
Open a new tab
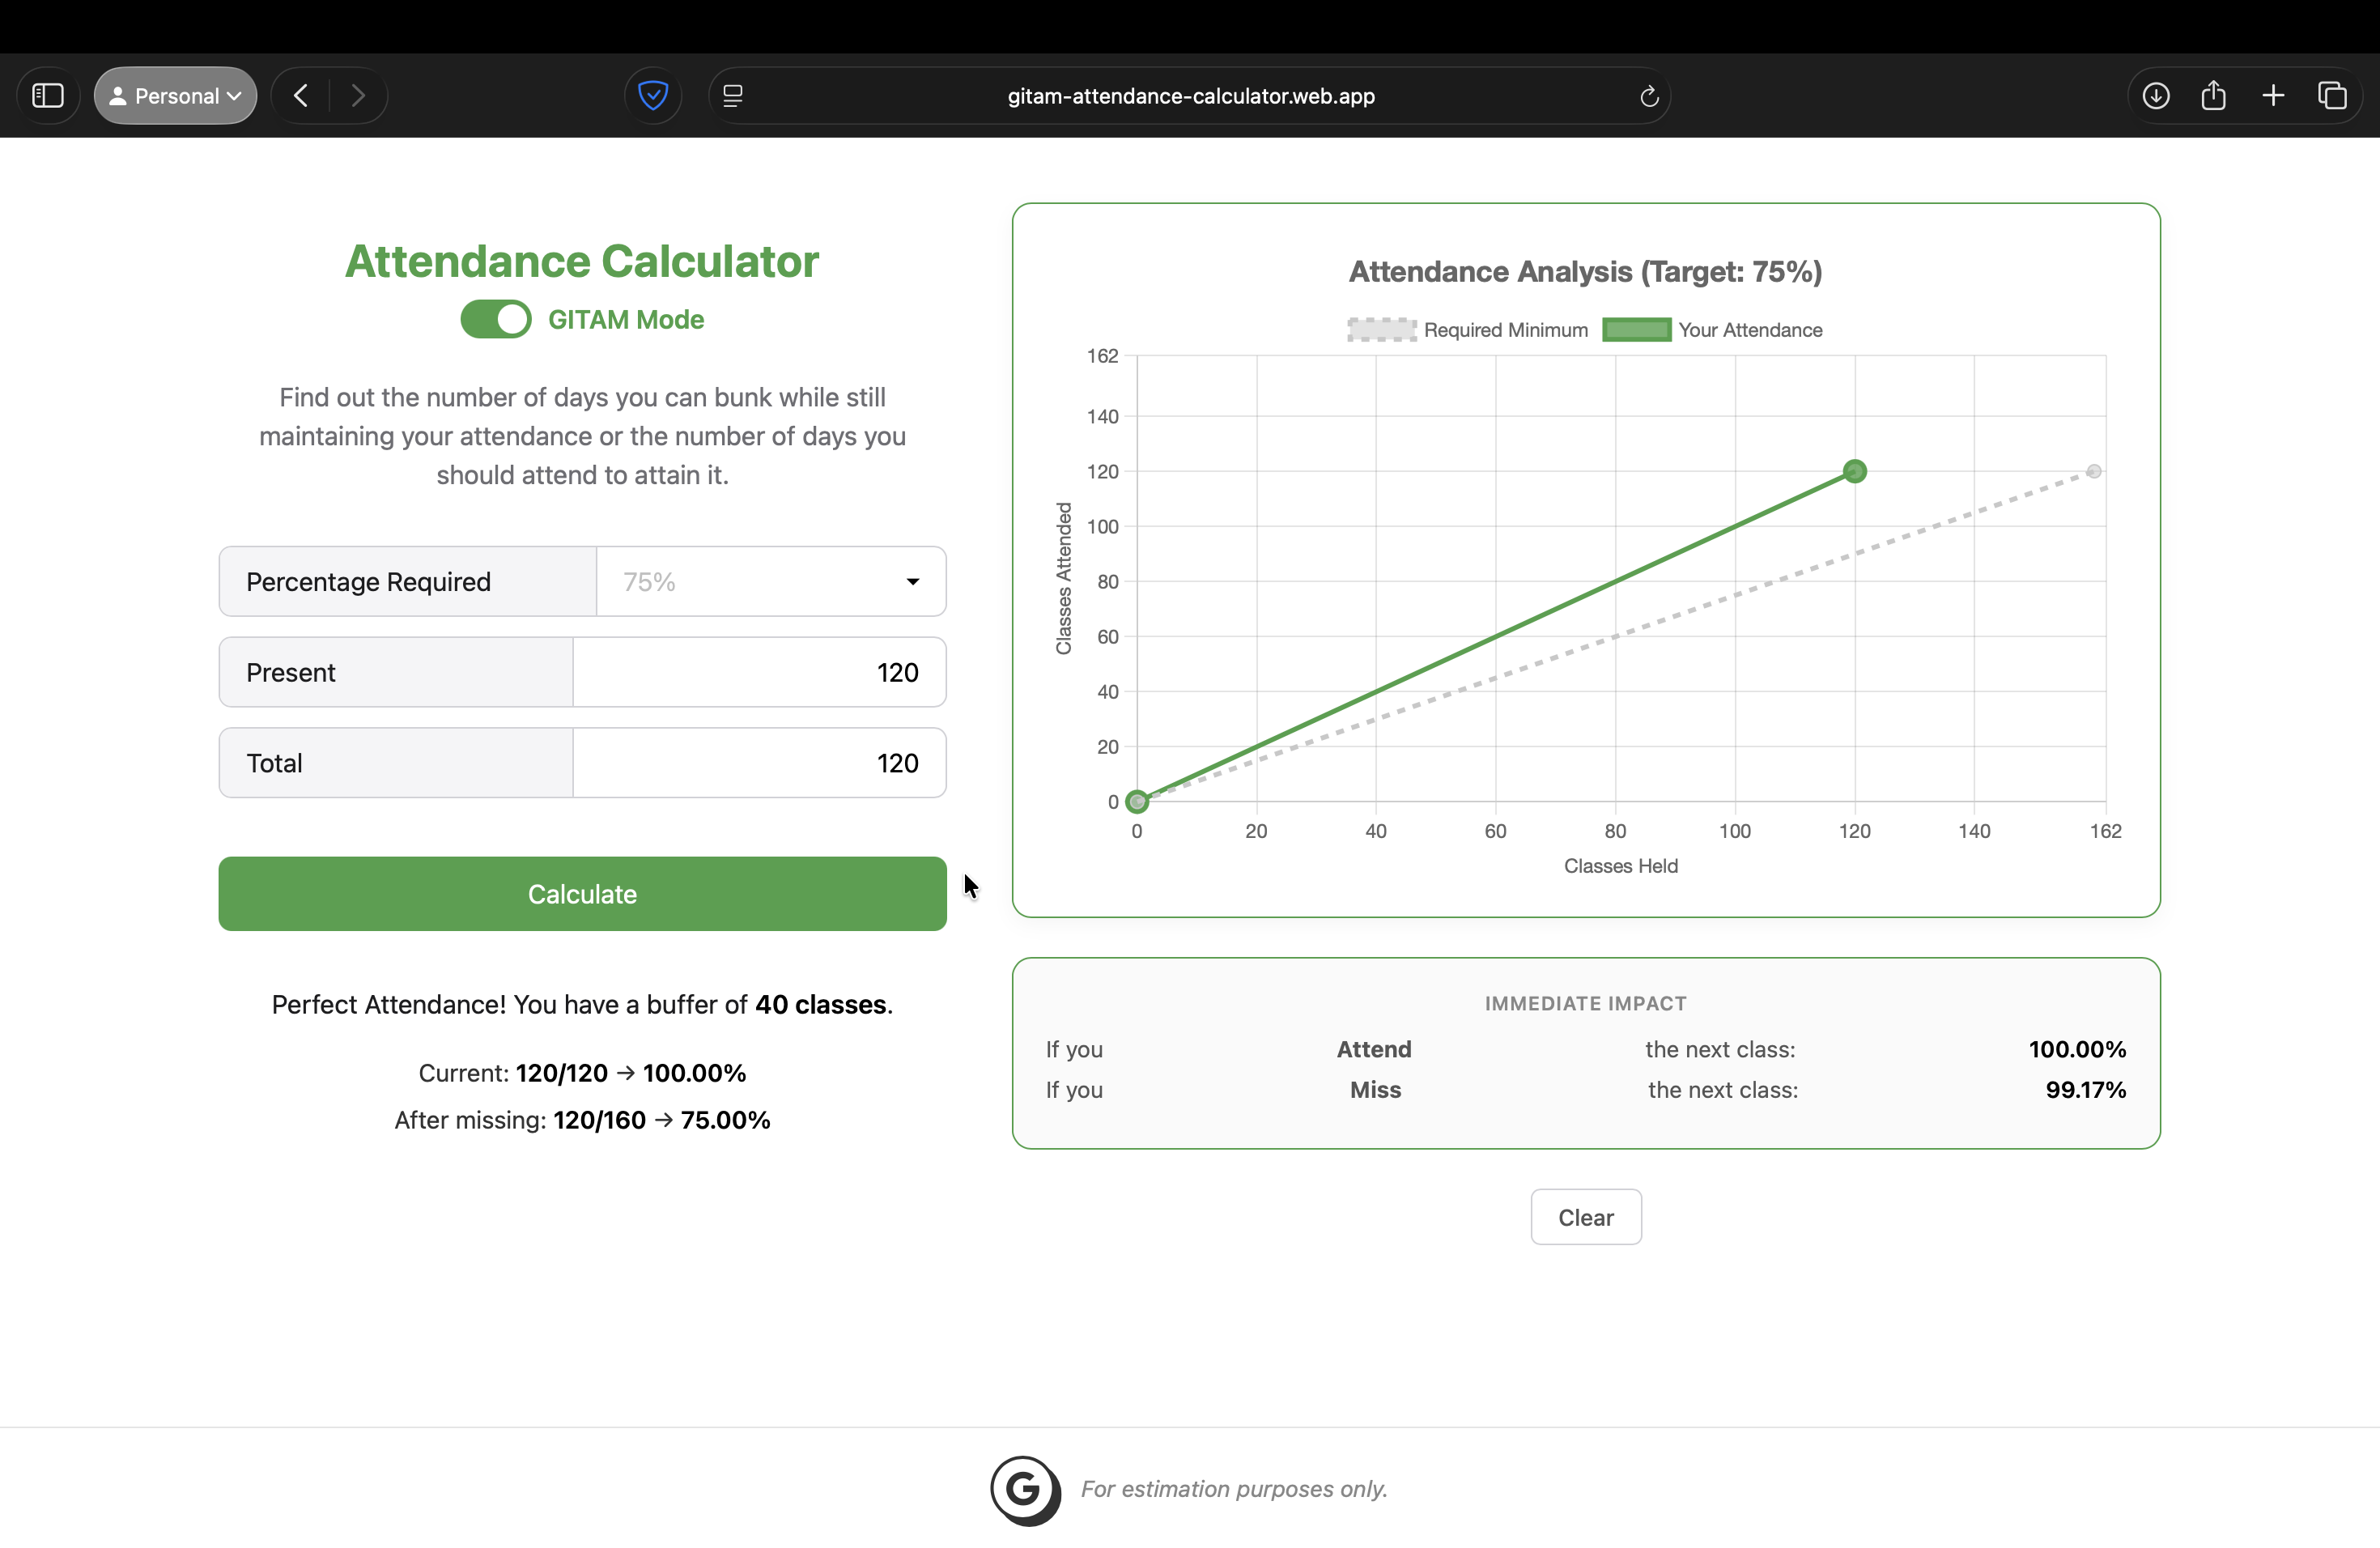[x=2273, y=96]
